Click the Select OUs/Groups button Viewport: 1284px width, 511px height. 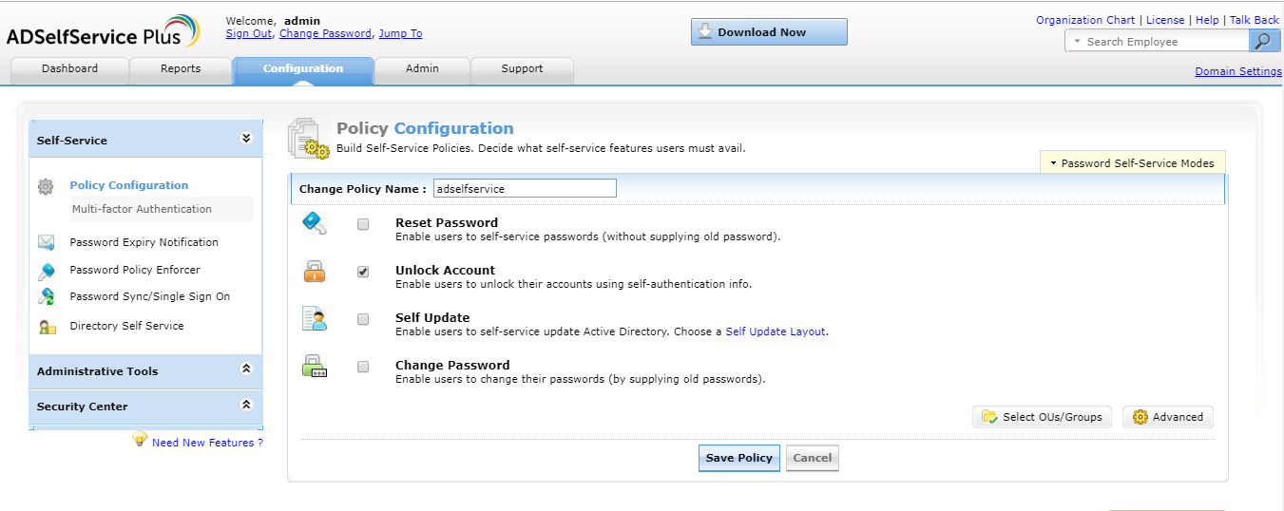pos(1042,417)
